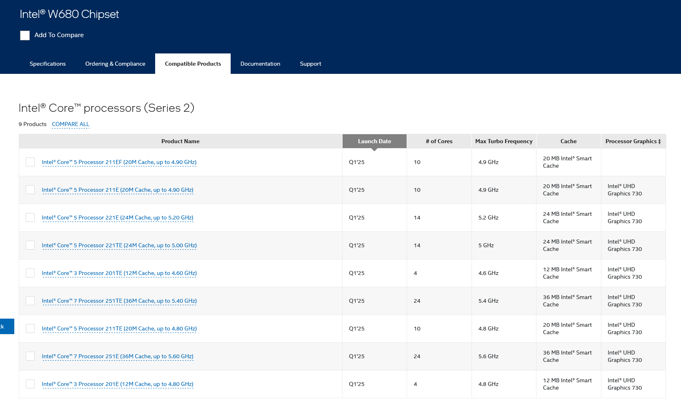Tick checkbox for Core 5 Processor 211E
The width and height of the screenshot is (681, 419).
pyautogui.click(x=30, y=190)
